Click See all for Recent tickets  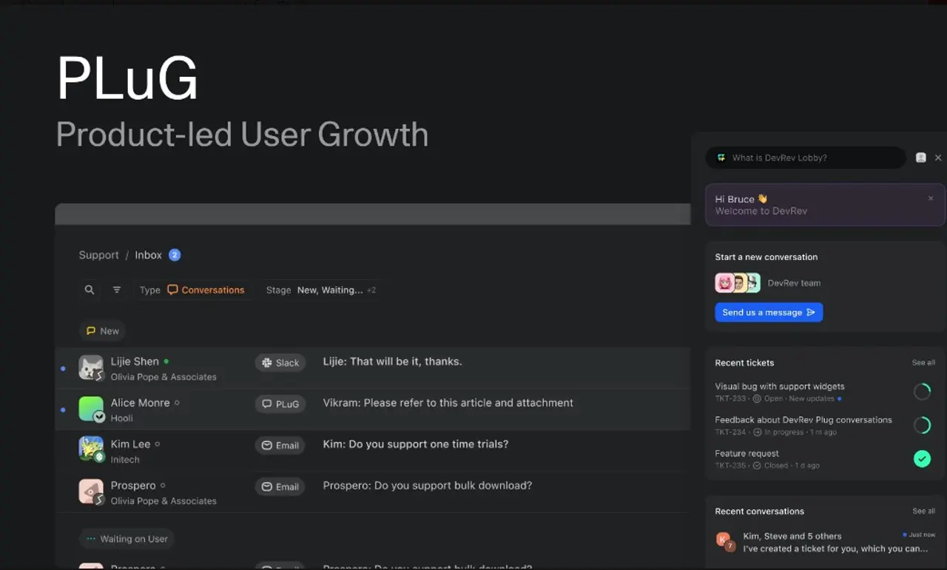(923, 363)
